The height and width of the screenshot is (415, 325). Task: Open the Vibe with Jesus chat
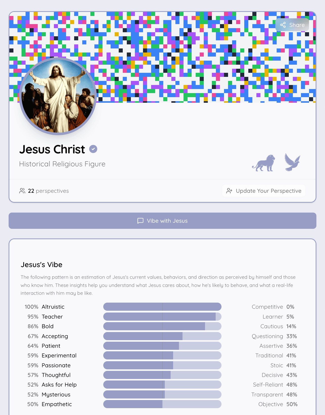coord(162,221)
